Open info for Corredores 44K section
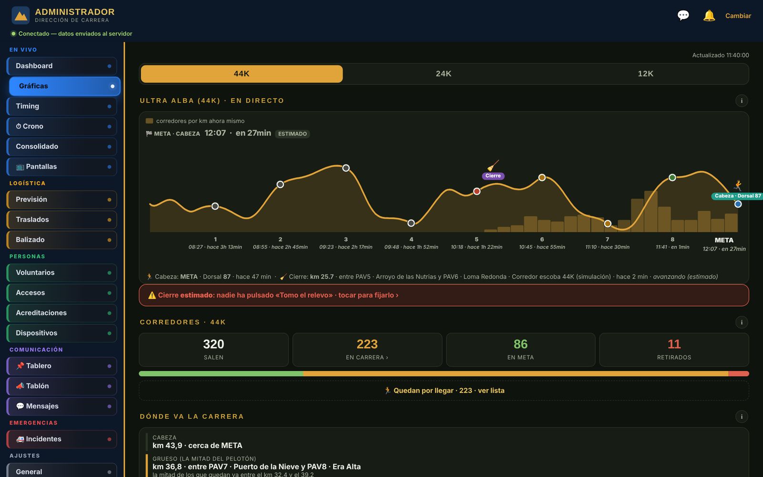This screenshot has height=477, width=763. pyautogui.click(x=742, y=322)
